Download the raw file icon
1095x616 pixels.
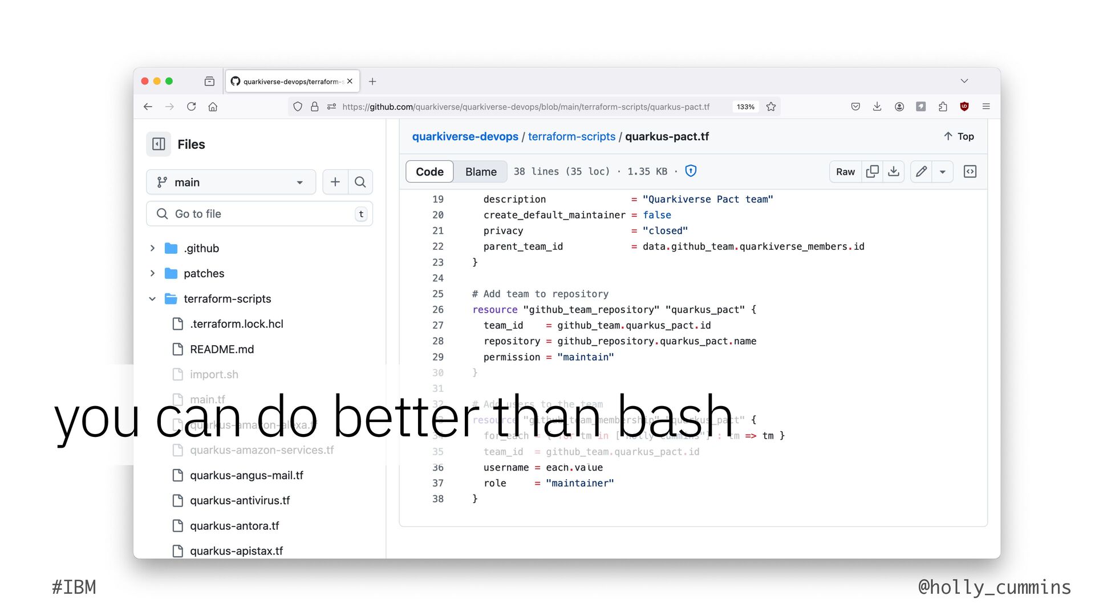click(x=894, y=172)
